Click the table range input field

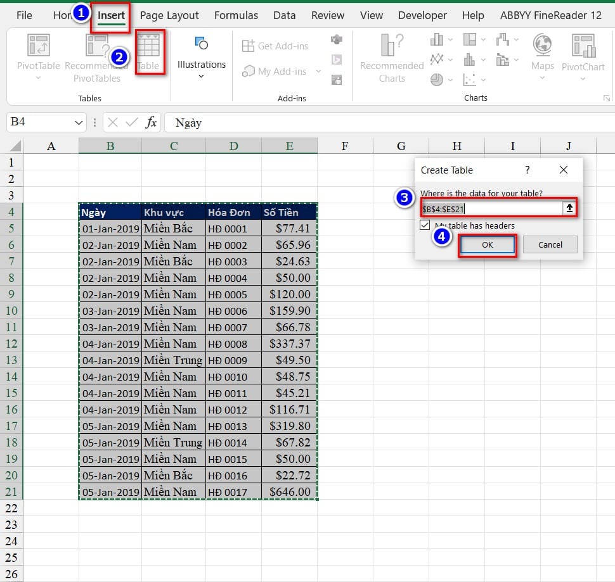tap(491, 208)
